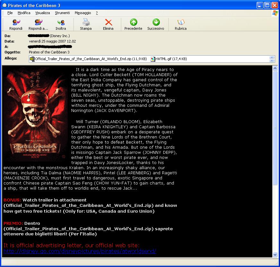The width and height of the screenshot is (280, 267).
Task: Click the red 'BONUS:' label
Action: 12,200
